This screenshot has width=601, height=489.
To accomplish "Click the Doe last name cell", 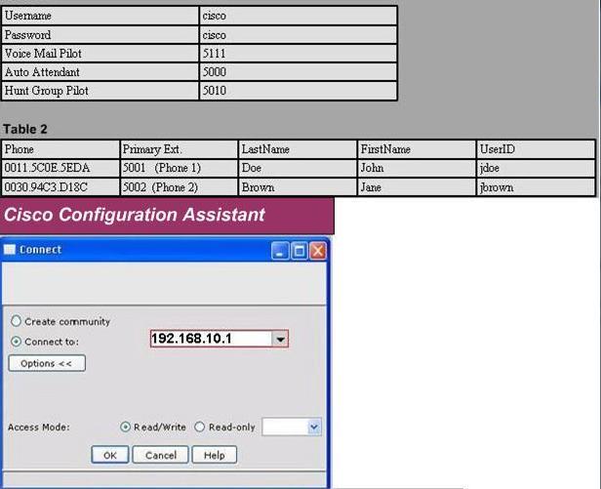I will pyautogui.click(x=298, y=168).
